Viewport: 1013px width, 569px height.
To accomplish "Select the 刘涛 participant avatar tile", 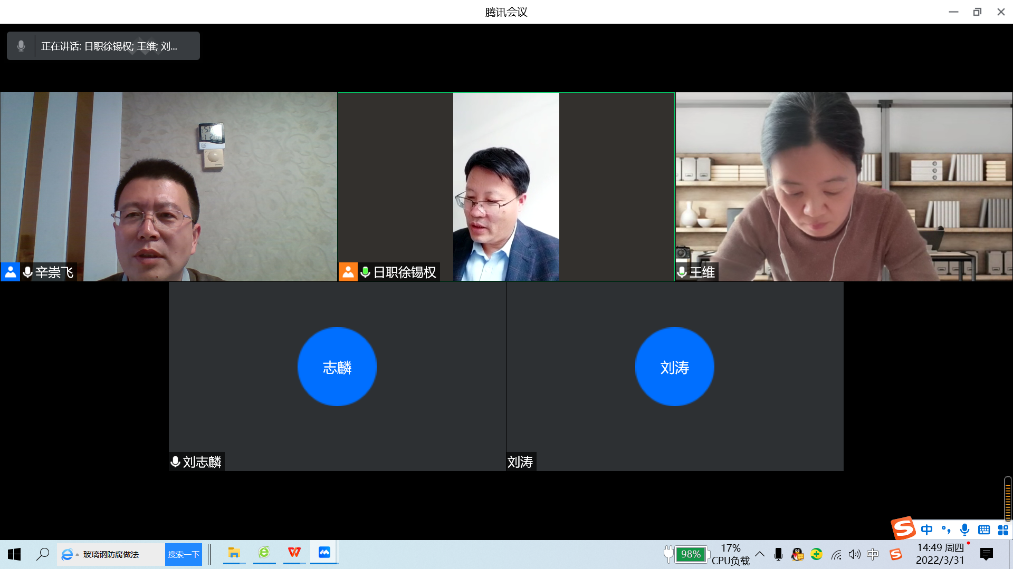I will click(x=674, y=367).
